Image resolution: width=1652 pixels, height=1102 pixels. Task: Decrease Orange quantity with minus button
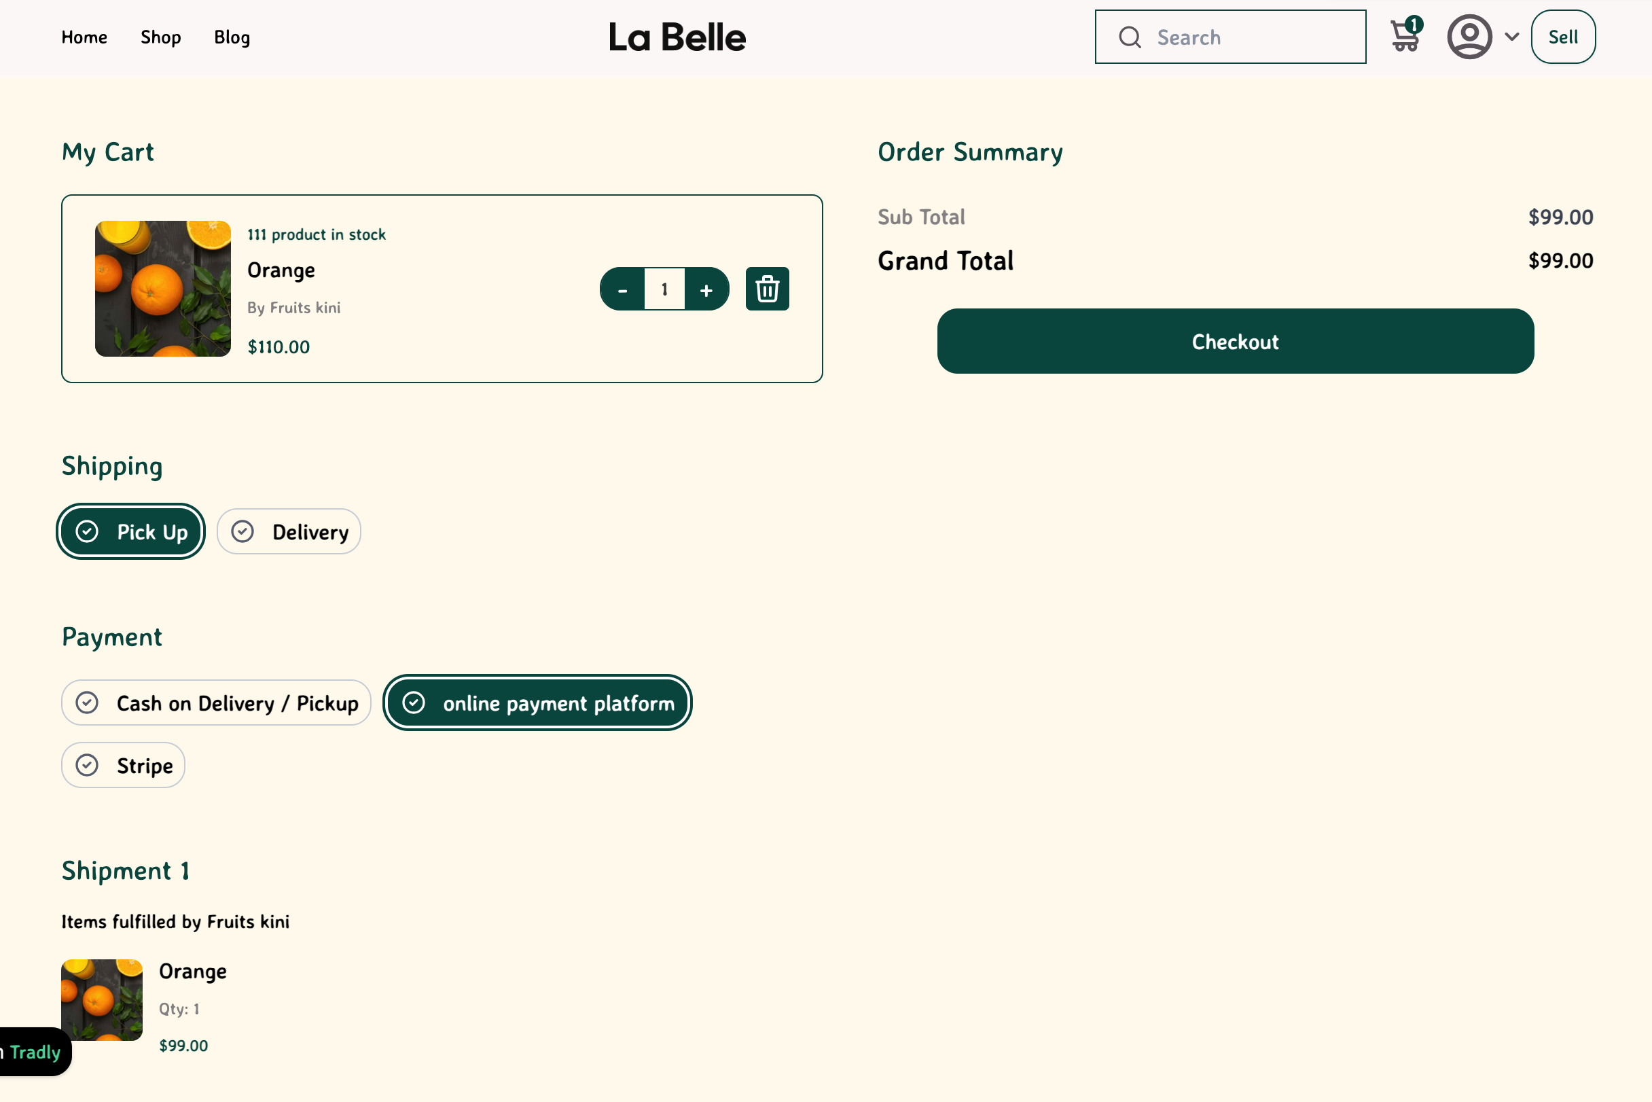click(623, 289)
